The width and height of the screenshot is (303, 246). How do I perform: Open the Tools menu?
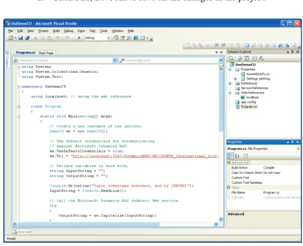click(x=104, y=31)
